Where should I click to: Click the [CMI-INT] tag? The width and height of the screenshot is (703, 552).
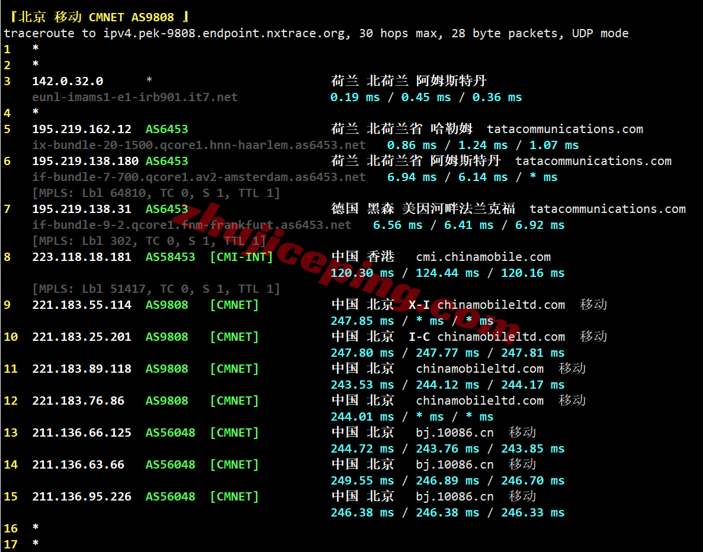[241, 257]
